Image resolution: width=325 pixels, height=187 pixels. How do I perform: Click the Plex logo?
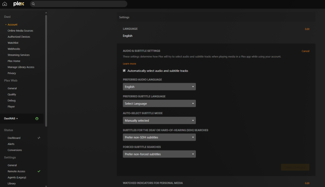[19, 4]
